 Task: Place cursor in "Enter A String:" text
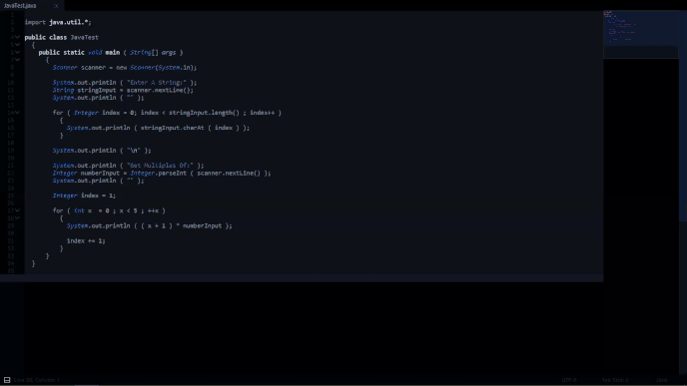157,82
